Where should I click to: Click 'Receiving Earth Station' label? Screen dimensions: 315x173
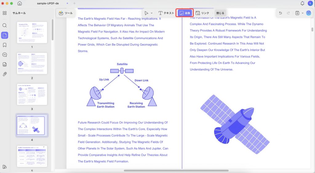[136, 105]
